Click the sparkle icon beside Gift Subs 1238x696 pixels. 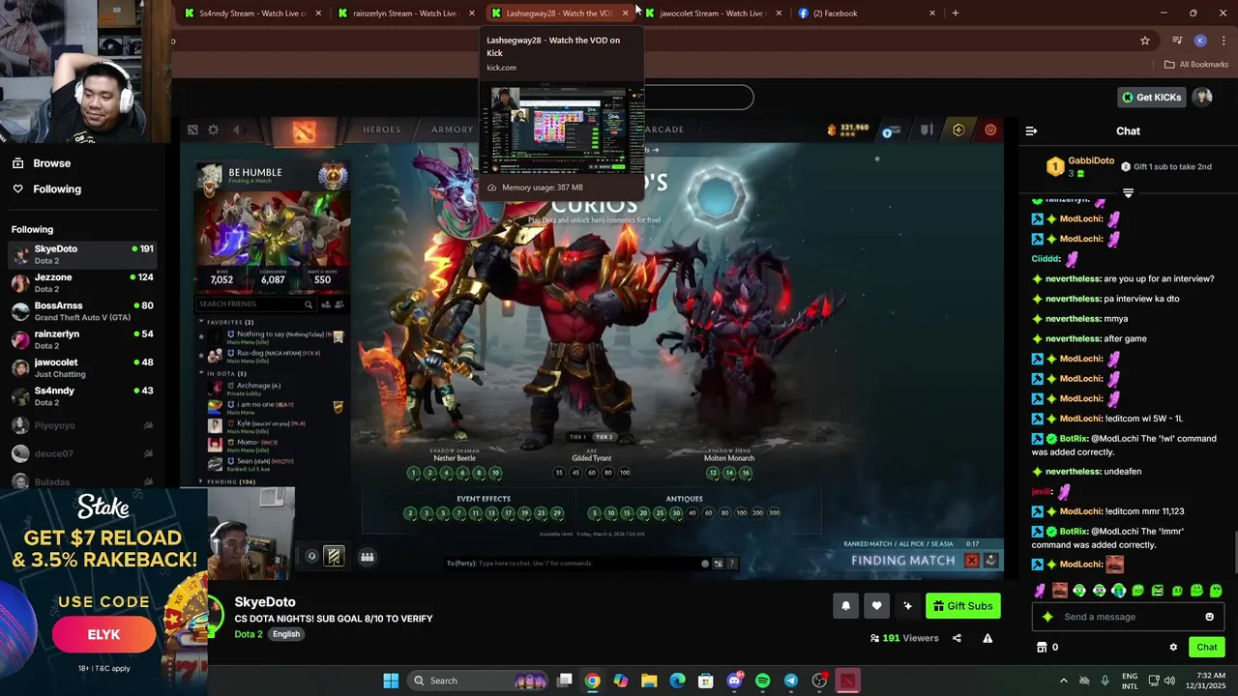[907, 606]
